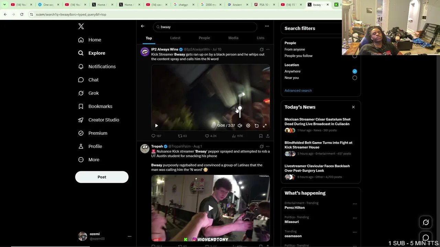This screenshot has height=247, width=440.
Task: Close the active bwaay browser tab
Action: click(327, 5)
